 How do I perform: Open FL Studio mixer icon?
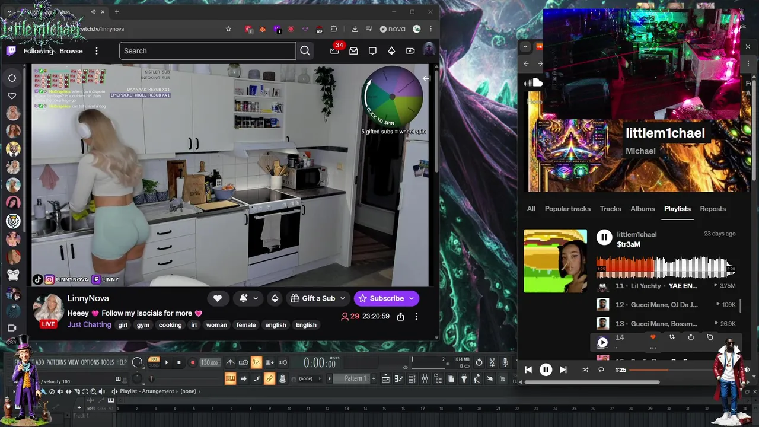425,378
